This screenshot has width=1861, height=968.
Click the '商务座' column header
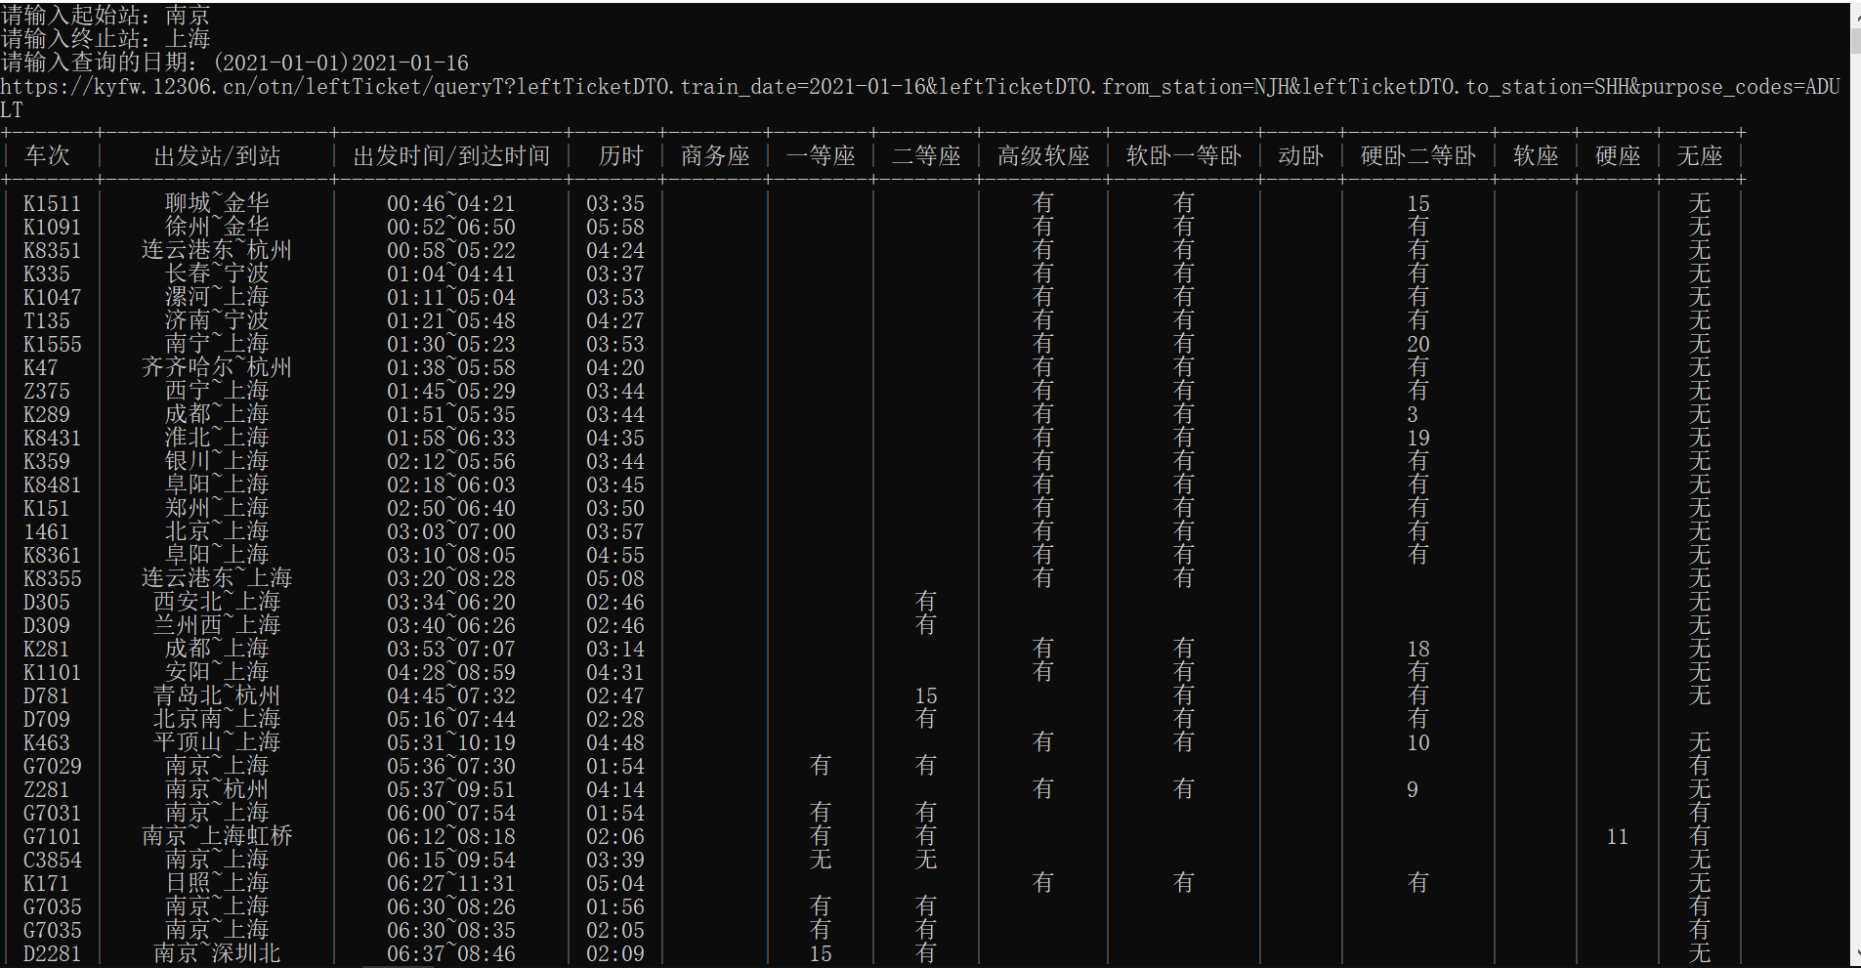coord(715,156)
